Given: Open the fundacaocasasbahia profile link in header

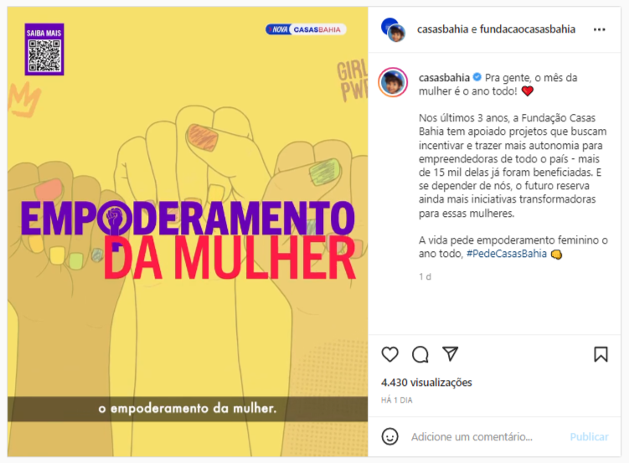Looking at the screenshot, I should [x=528, y=29].
